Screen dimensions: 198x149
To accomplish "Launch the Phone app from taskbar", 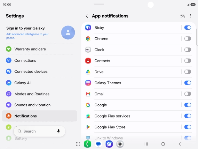I will [x=88, y=144].
